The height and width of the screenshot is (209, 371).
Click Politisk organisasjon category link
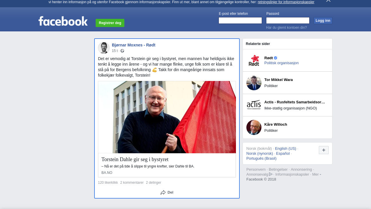click(281, 63)
